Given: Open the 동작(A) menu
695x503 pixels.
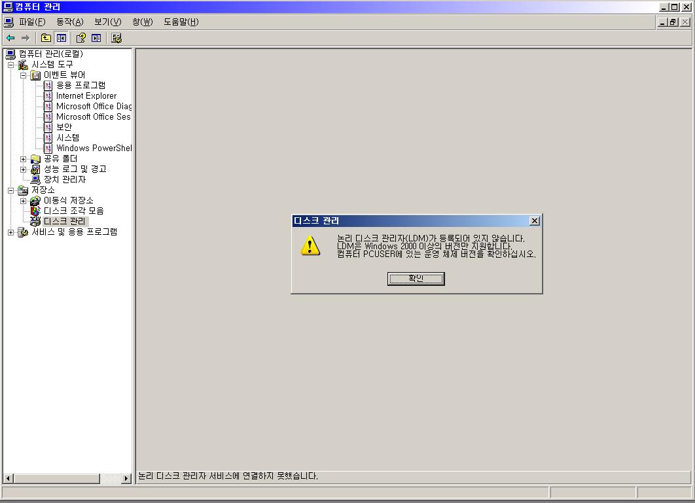Looking at the screenshot, I should point(69,22).
